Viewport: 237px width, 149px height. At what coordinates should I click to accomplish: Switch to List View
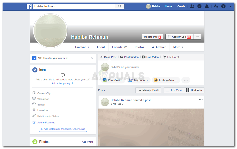(x=174, y=90)
